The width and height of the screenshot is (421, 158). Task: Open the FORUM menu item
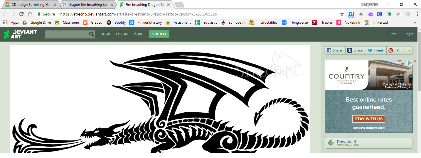tap(122, 34)
